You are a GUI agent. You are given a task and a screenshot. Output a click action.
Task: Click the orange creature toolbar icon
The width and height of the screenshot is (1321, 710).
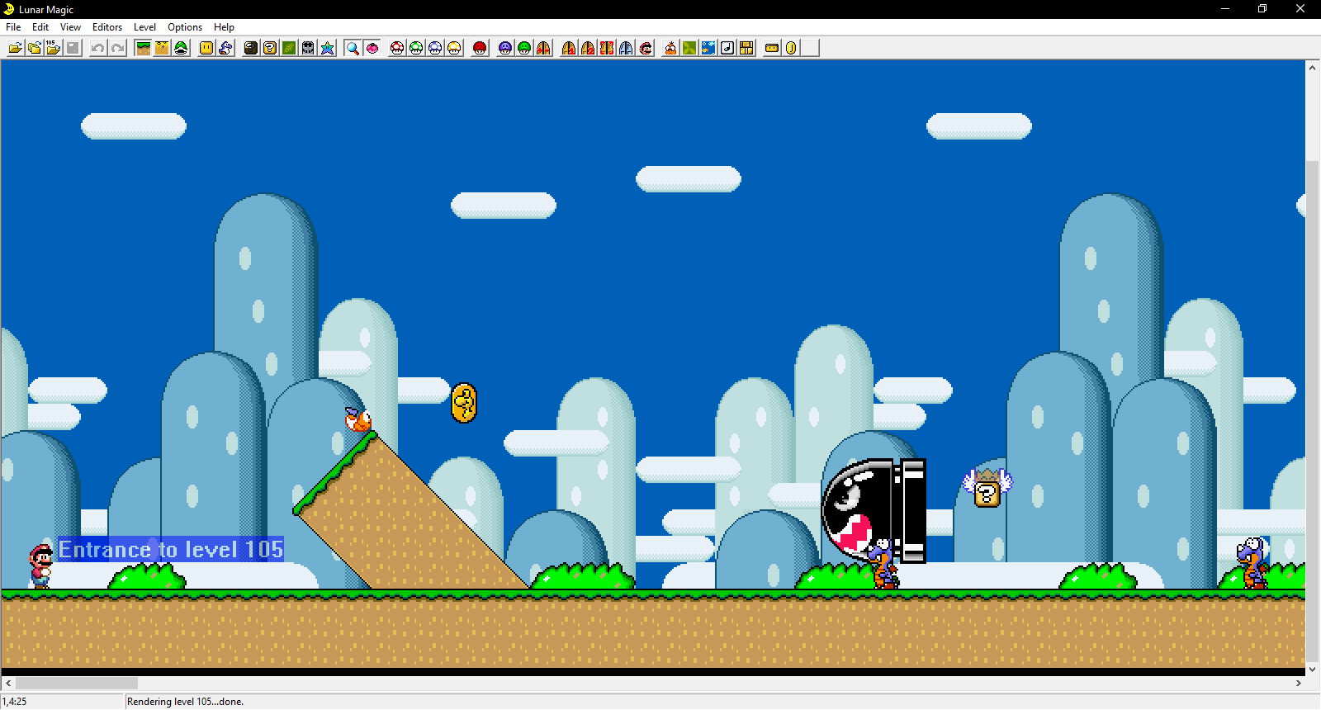pyautogui.click(x=670, y=48)
